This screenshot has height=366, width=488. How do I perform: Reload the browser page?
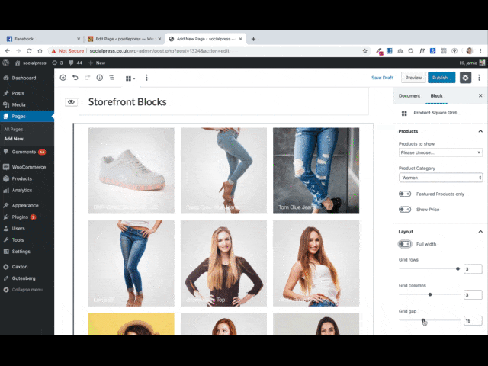29,51
